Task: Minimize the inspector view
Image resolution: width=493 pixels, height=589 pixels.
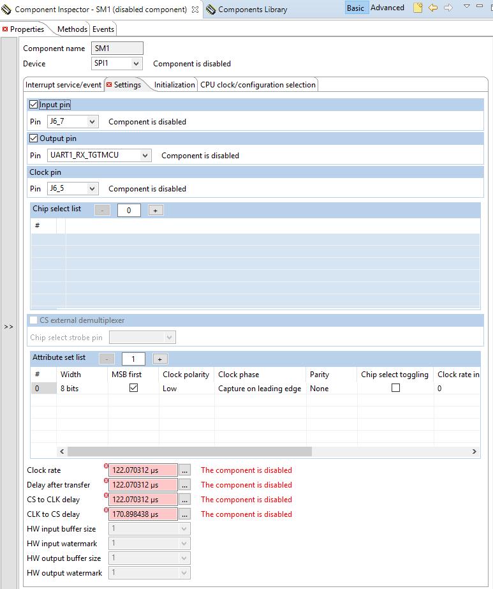Action: point(480,6)
